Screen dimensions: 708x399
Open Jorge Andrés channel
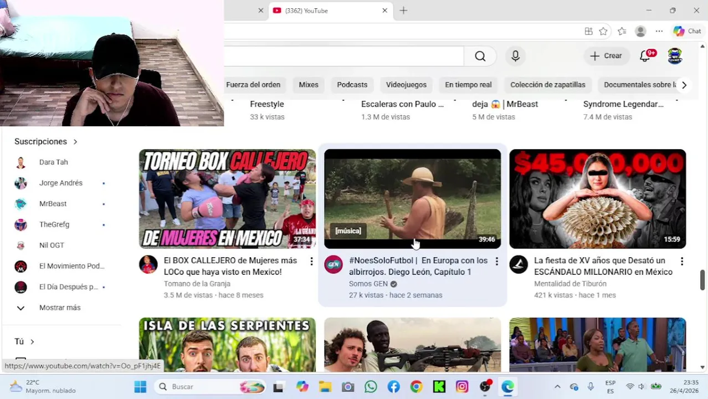pyautogui.click(x=60, y=183)
